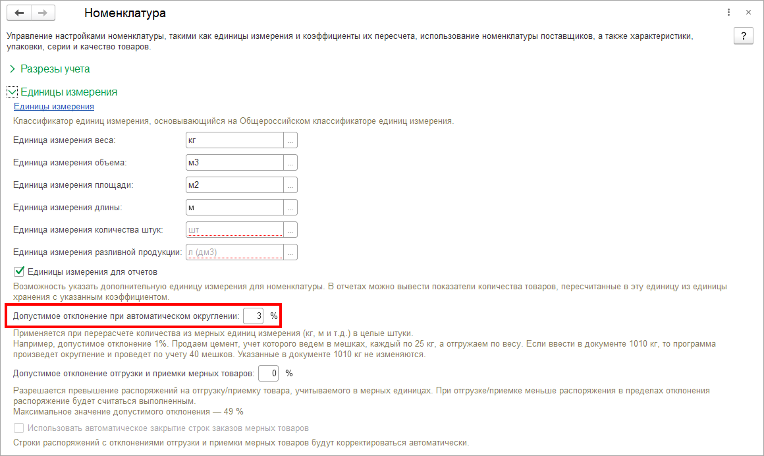Open selection for bottled products unit field
This screenshot has height=456, width=764.
pos(290,252)
